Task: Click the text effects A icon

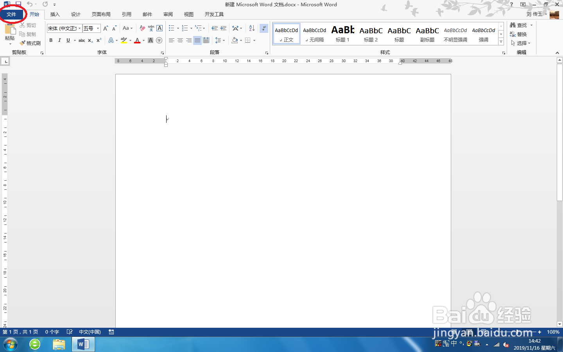Action: click(111, 40)
